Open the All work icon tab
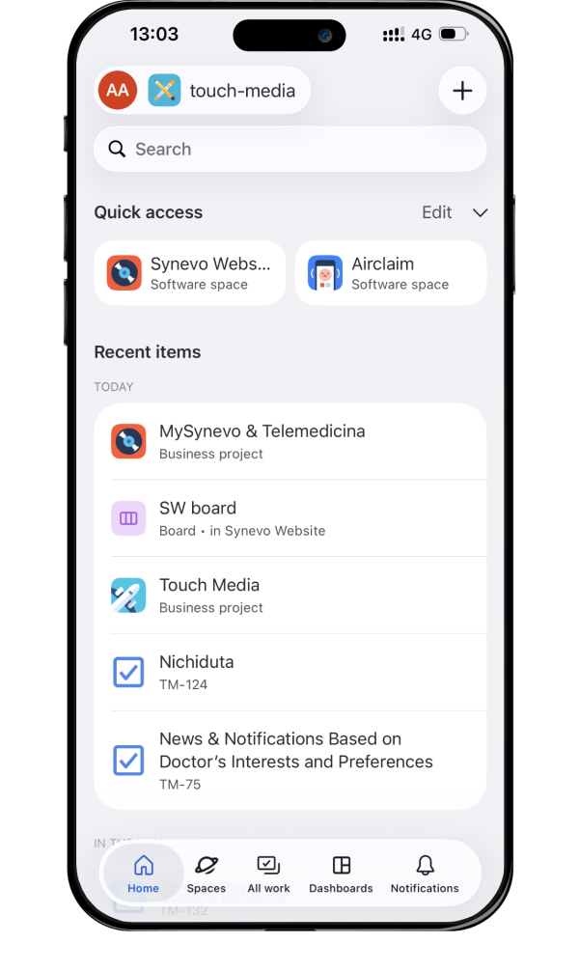 pos(269,874)
